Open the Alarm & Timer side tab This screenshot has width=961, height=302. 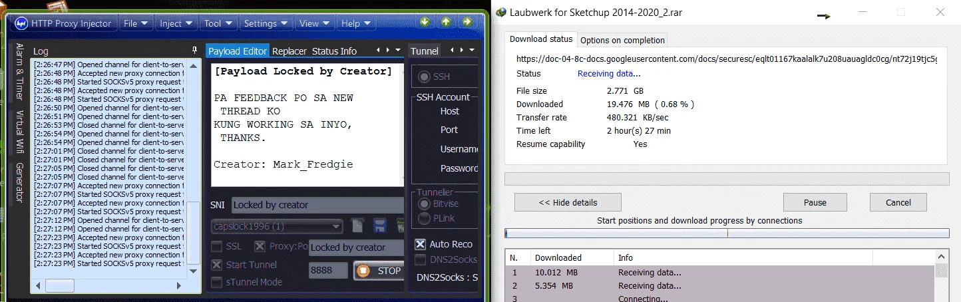pos(19,71)
